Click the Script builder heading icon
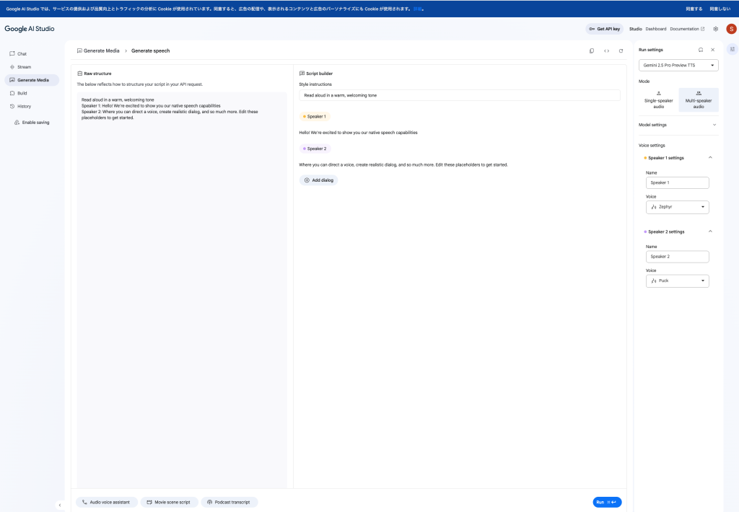 click(x=302, y=74)
